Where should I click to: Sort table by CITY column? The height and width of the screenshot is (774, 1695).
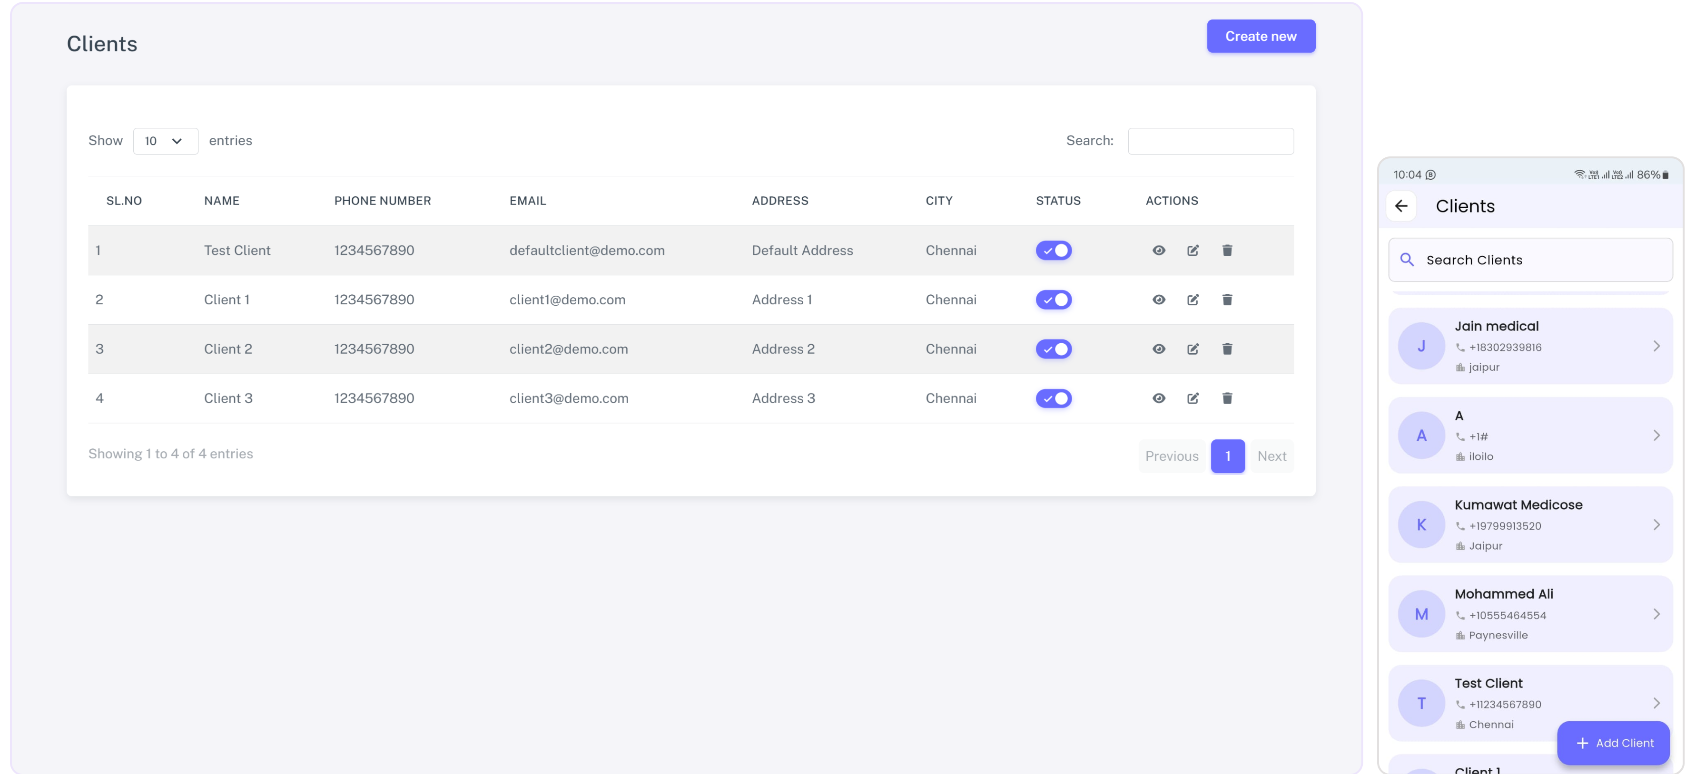pos(938,201)
